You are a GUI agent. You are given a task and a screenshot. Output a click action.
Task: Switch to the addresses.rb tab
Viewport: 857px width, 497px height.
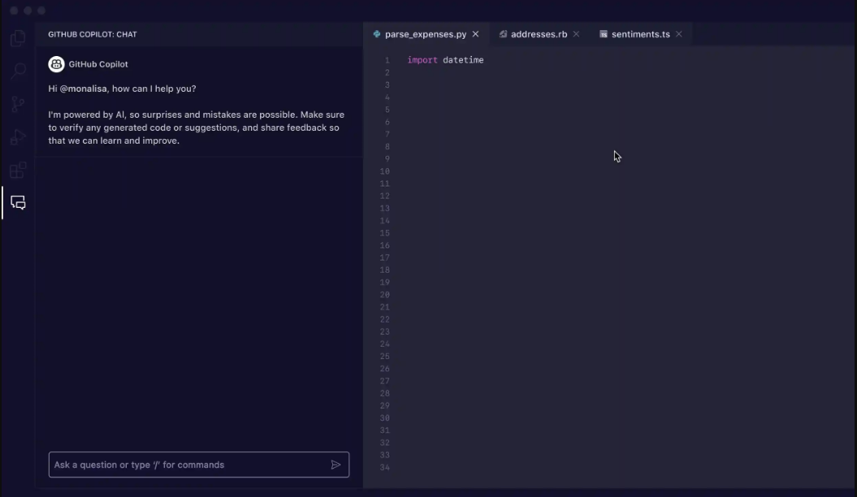[539, 34]
